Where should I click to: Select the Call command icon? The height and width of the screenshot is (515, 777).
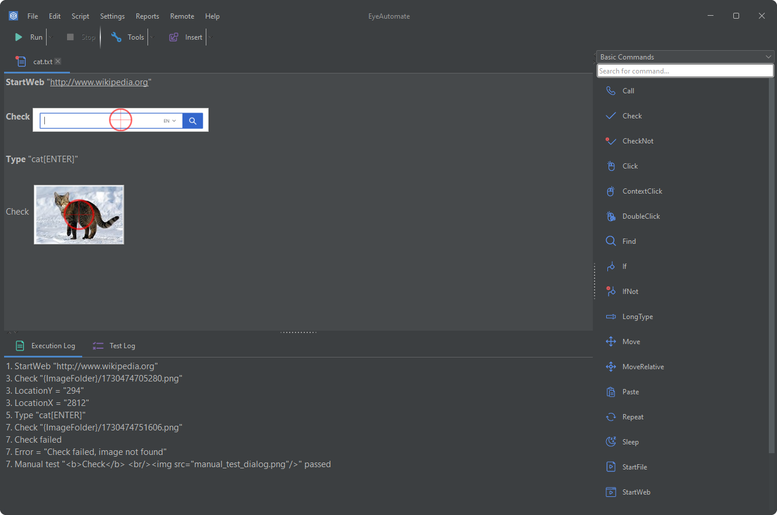click(611, 91)
